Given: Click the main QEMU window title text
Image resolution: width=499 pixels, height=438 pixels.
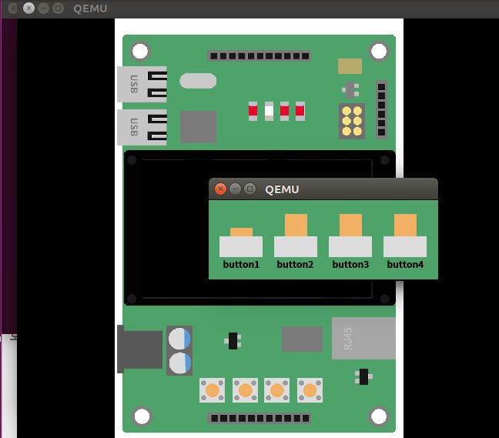Looking at the screenshot, I should 90,8.
